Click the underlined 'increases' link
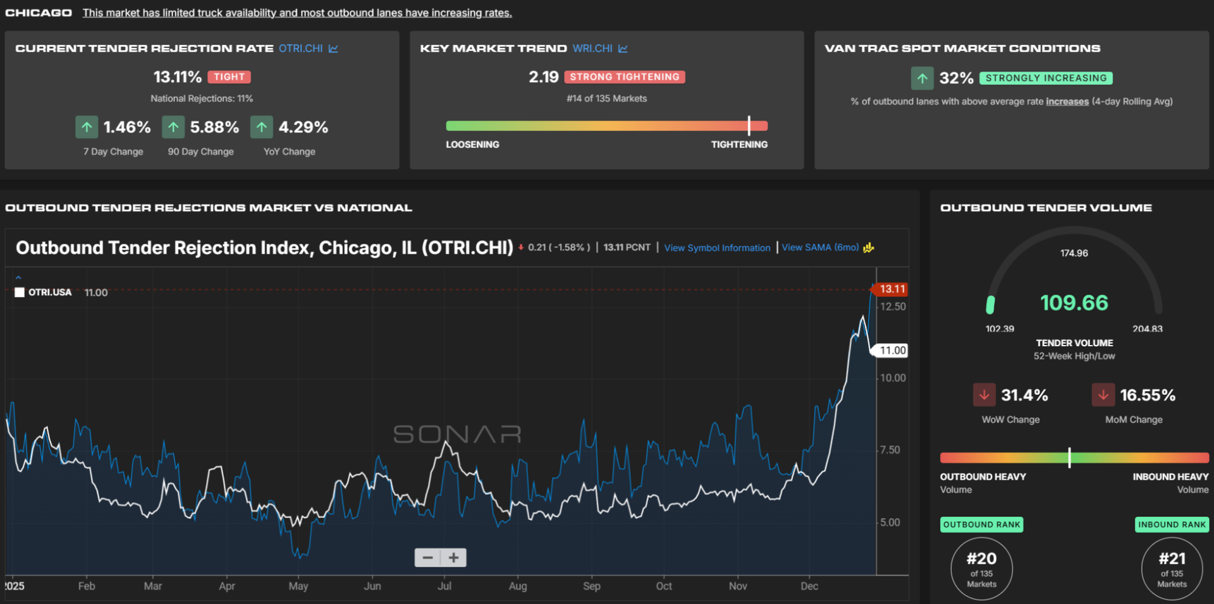Viewport: 1214px width, 604px height. coord(1067,102)
